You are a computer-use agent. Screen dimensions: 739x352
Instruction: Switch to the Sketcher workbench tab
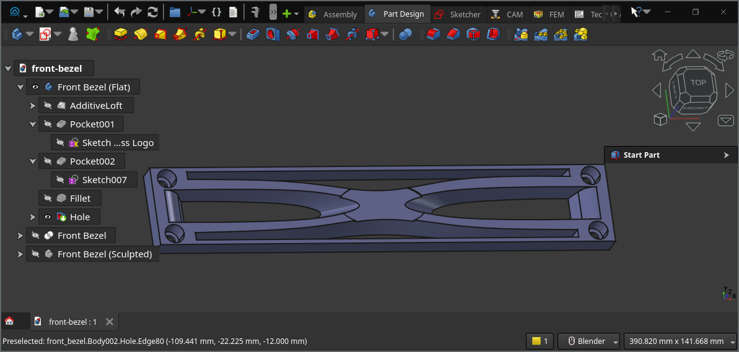(x=458, y=14)
